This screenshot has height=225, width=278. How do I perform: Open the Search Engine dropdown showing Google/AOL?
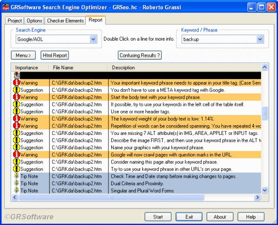click(93, 40)
